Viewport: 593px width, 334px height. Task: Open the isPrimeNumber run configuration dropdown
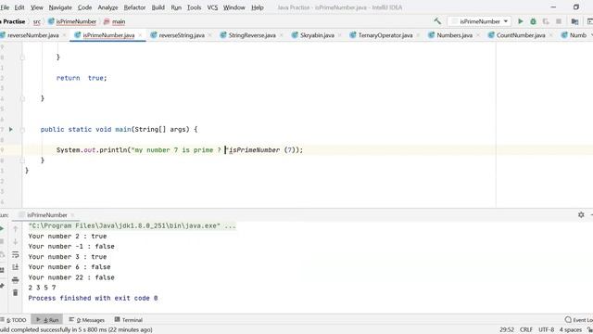[479, 21]
